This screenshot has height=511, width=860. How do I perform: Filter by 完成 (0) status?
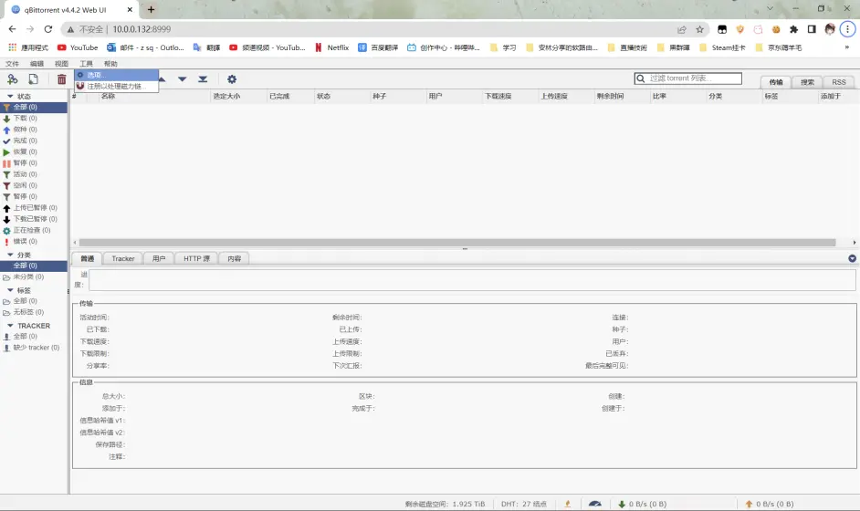coord(34,141)
